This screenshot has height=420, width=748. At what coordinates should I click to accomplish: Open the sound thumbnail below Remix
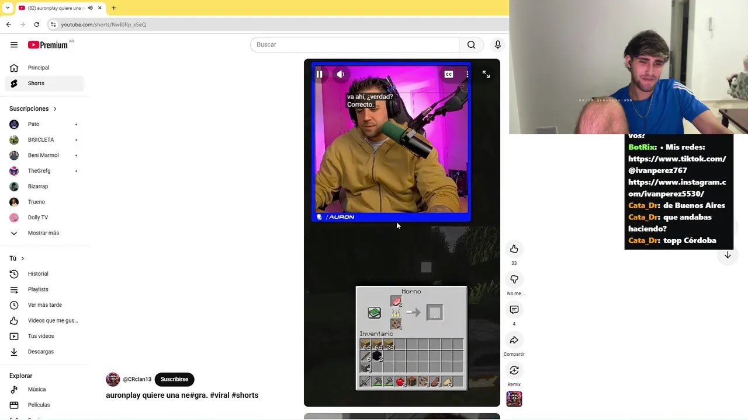coord(514,399)
